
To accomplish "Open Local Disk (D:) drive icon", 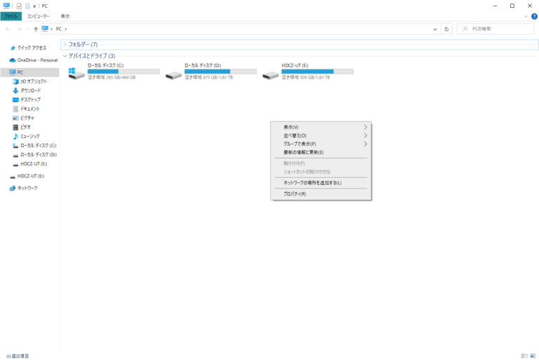I will pyautogui.click(x=173, y=73).
